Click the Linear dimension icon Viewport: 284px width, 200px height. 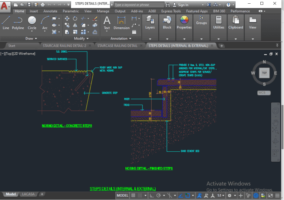(x=134, y=18)
